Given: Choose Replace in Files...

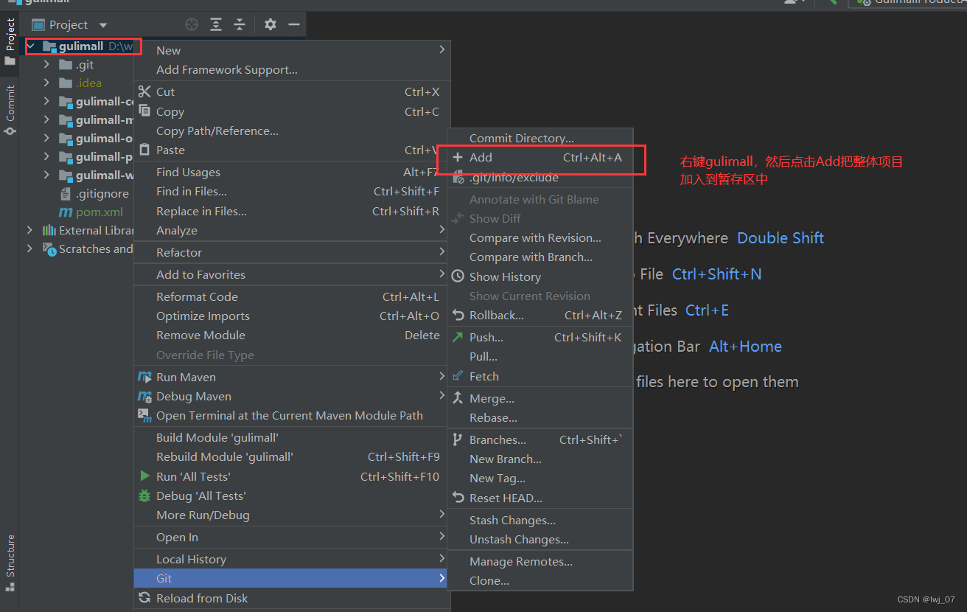Looking at the screenshot, I should tap(292, 211).
